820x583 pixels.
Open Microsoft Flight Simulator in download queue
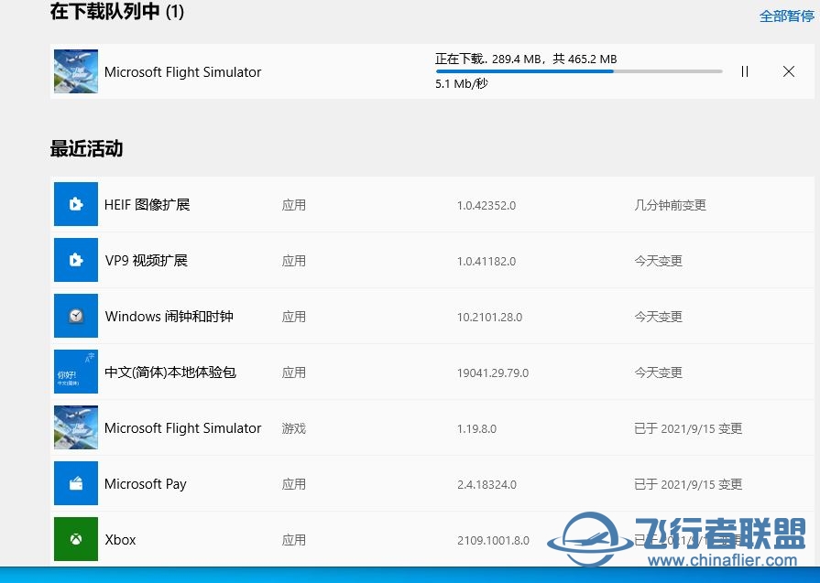(182, 72)
